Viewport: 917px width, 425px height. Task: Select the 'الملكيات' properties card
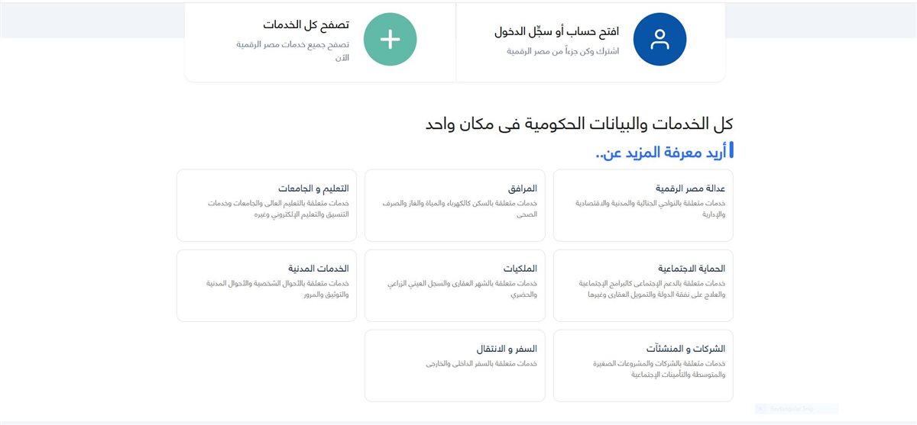[x=455, y=285]
